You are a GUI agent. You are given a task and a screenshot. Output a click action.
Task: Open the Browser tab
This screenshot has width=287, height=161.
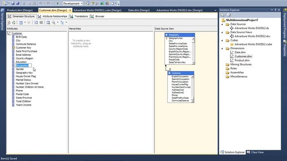point(98,17)
